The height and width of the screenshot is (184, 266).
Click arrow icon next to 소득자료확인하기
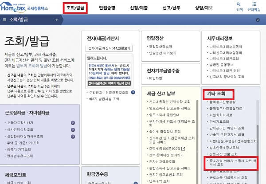[73, 123]
